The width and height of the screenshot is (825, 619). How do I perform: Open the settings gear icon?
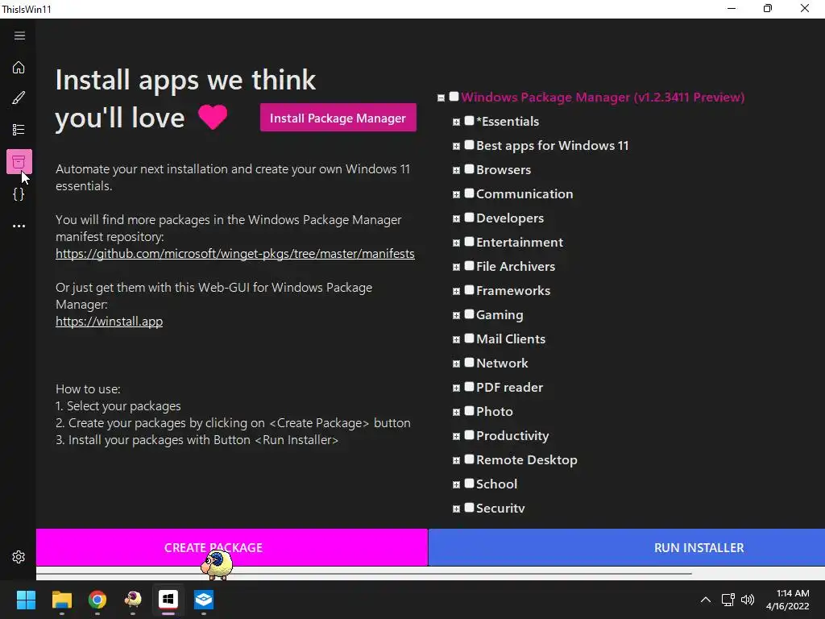point(19,557)
